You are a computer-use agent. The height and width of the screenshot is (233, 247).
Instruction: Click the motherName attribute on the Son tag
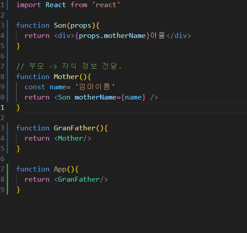coord(95,97)
